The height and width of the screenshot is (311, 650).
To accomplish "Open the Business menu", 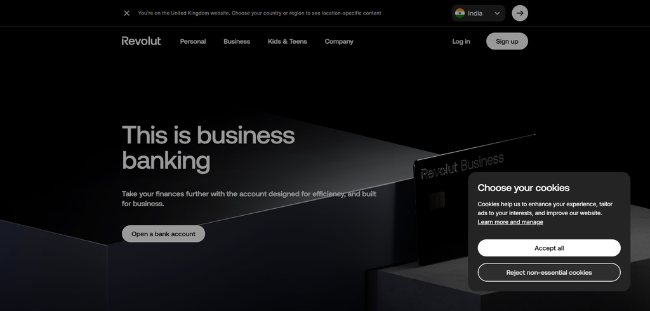I will 237,41.
